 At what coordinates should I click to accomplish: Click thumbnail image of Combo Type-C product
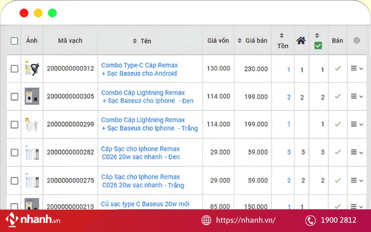[x=32, y=68]
